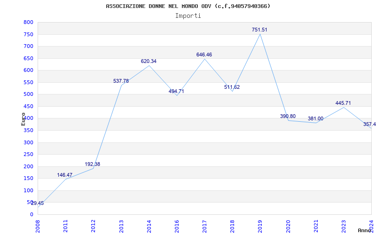Select the y-axis value 700
The height and width of the screenshot is (235, 376).
[x=28, y=46]
